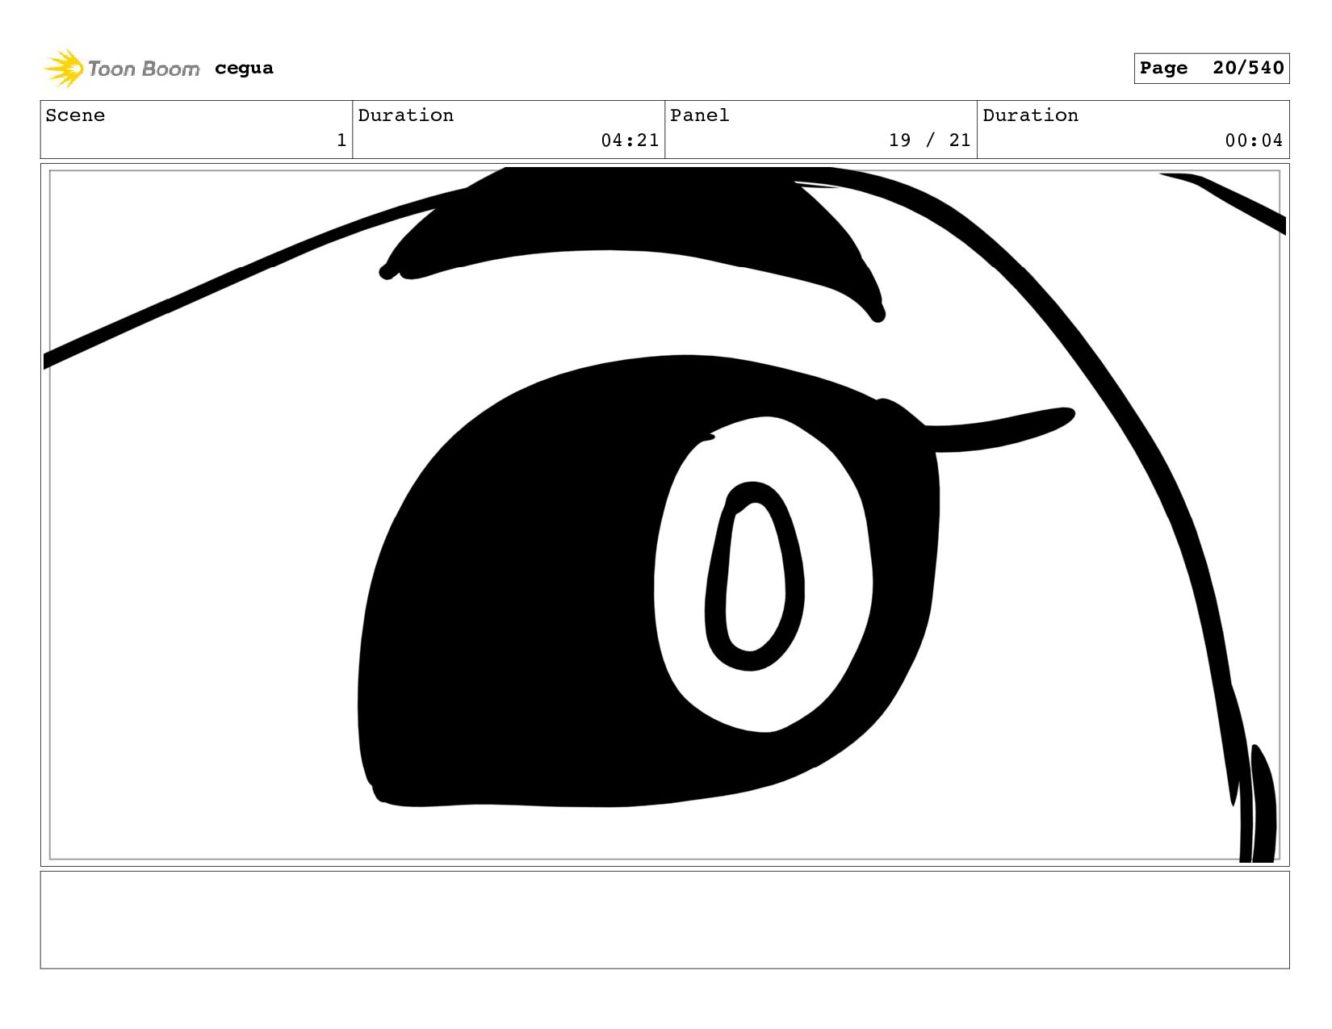Click the panel duration value '00:04'

click(1254, 140)
